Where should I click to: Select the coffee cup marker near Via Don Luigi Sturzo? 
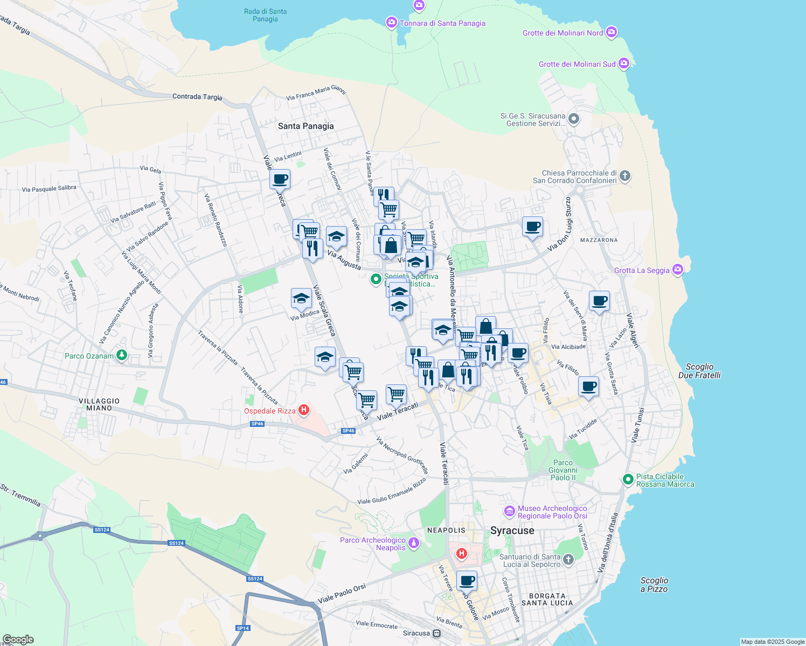tap(533, 227)
